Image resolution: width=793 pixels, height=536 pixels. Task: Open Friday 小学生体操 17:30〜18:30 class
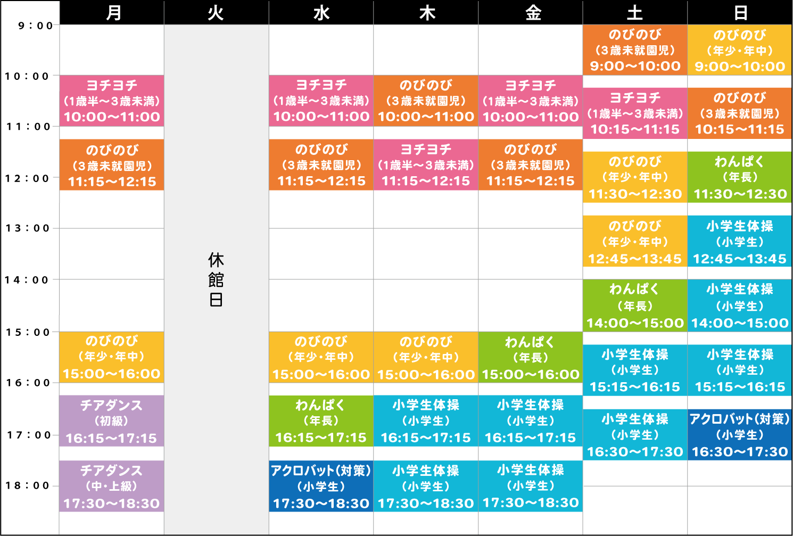(x=531, y=486)
